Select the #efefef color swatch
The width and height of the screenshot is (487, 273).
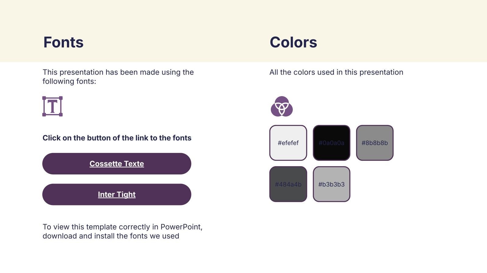(288, 143)
